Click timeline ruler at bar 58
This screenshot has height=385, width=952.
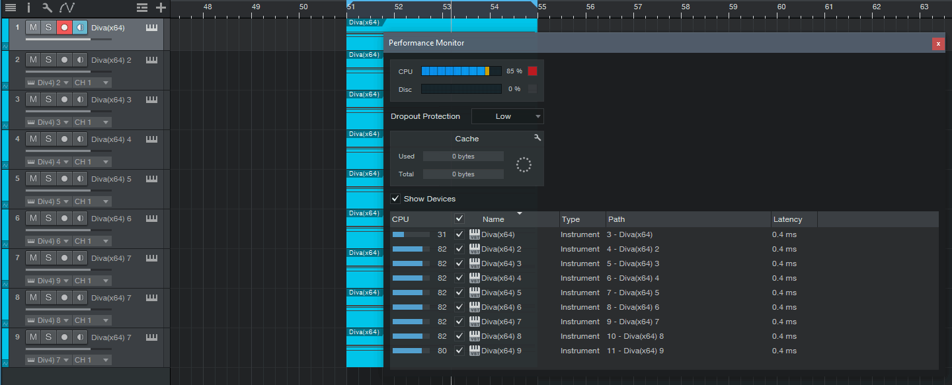(x=686, y=7)
